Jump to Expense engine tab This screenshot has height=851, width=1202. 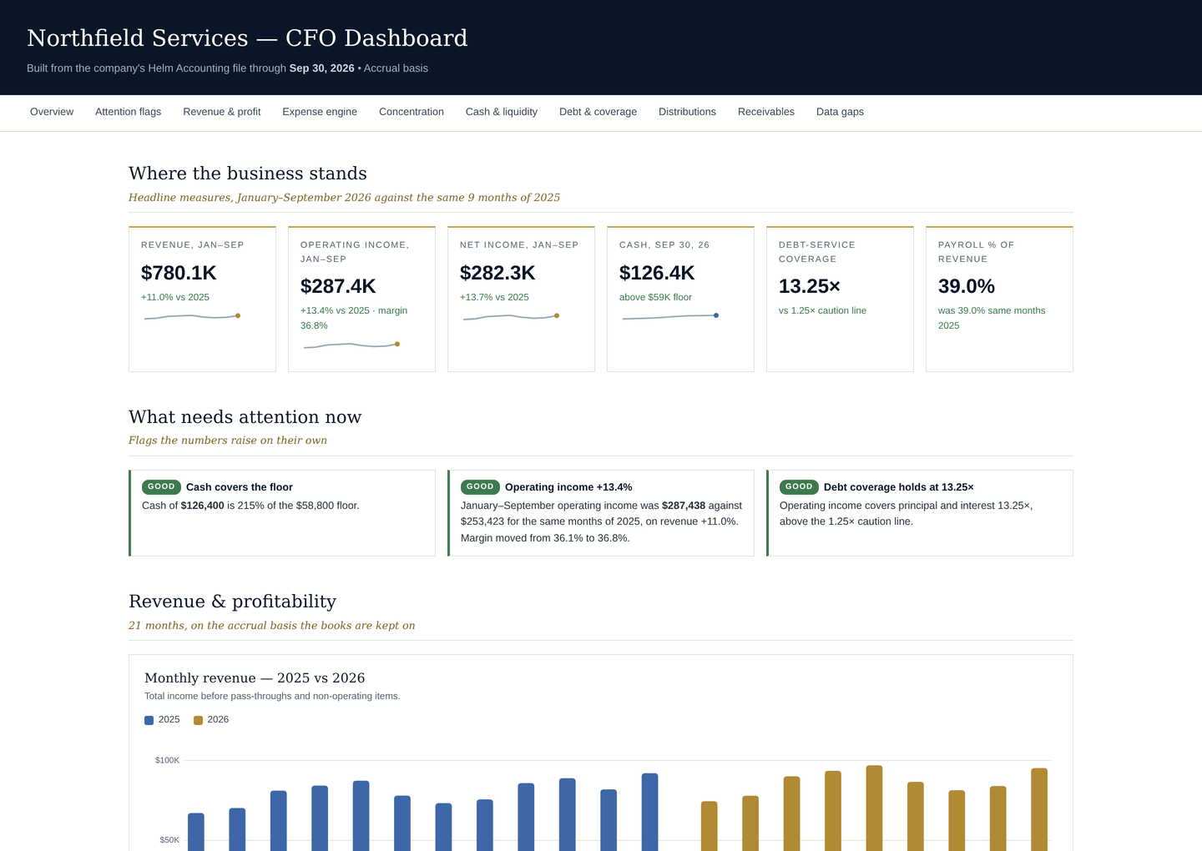[x=320, y=112]
